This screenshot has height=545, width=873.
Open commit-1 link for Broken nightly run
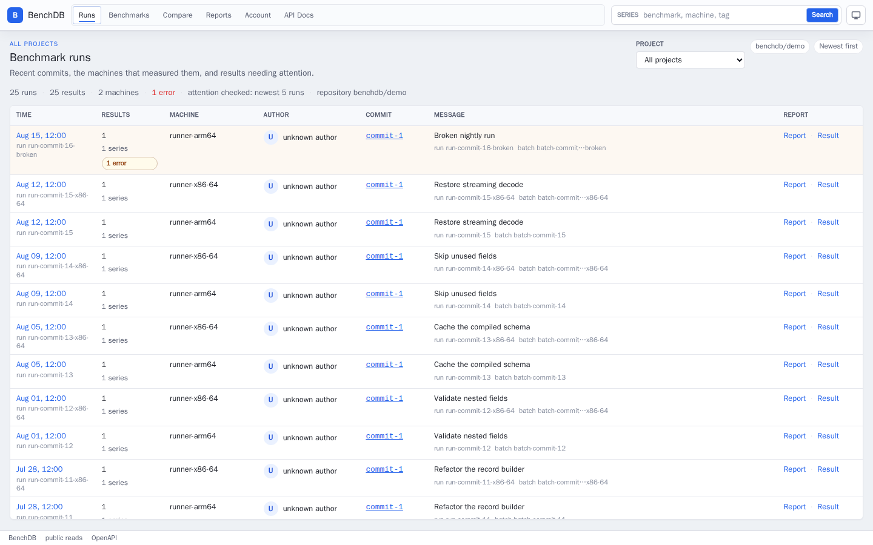click(x=384, y=136)
